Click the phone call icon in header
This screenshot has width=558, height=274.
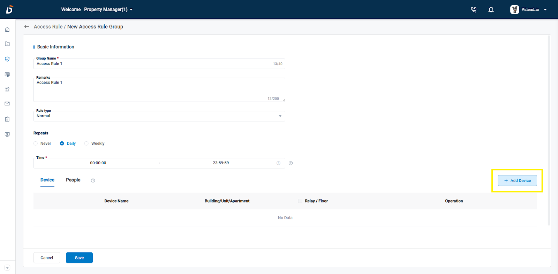[473, 10]
